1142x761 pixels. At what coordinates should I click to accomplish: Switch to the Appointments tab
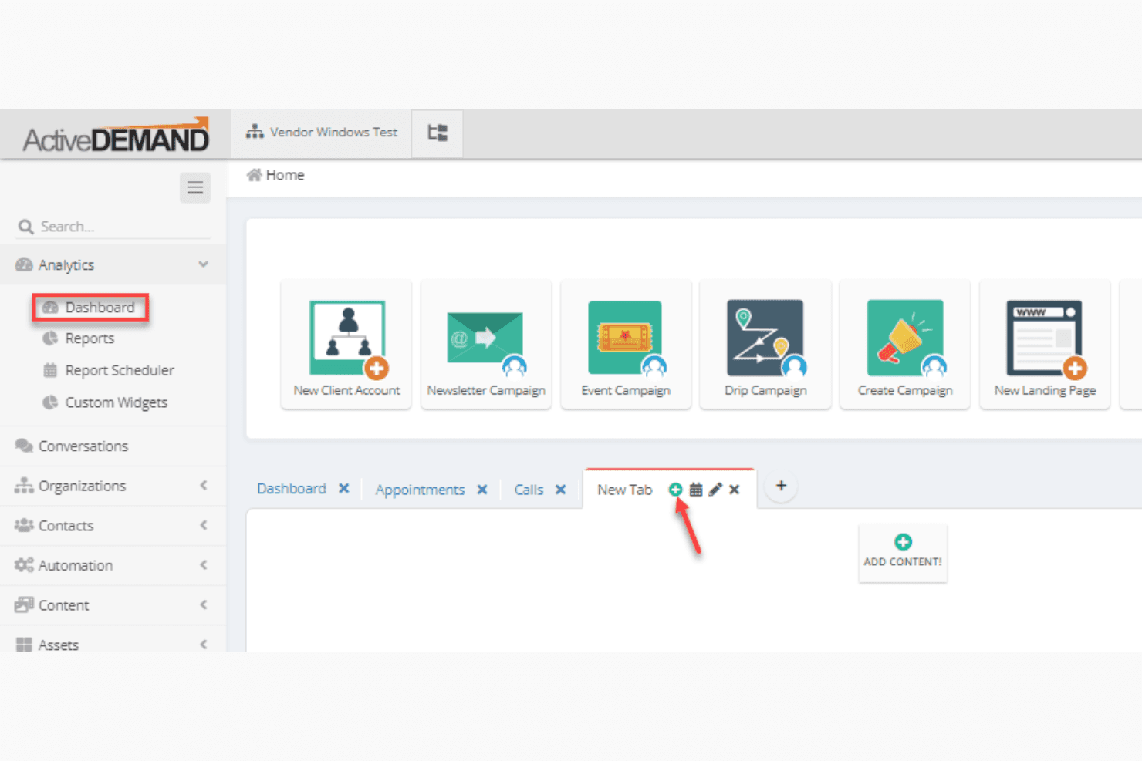coord(421,490)
